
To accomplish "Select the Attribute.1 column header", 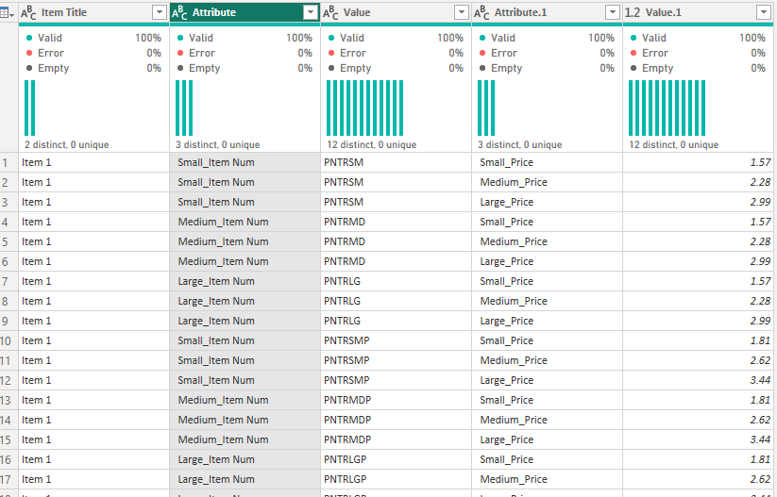I will [547, 12].
